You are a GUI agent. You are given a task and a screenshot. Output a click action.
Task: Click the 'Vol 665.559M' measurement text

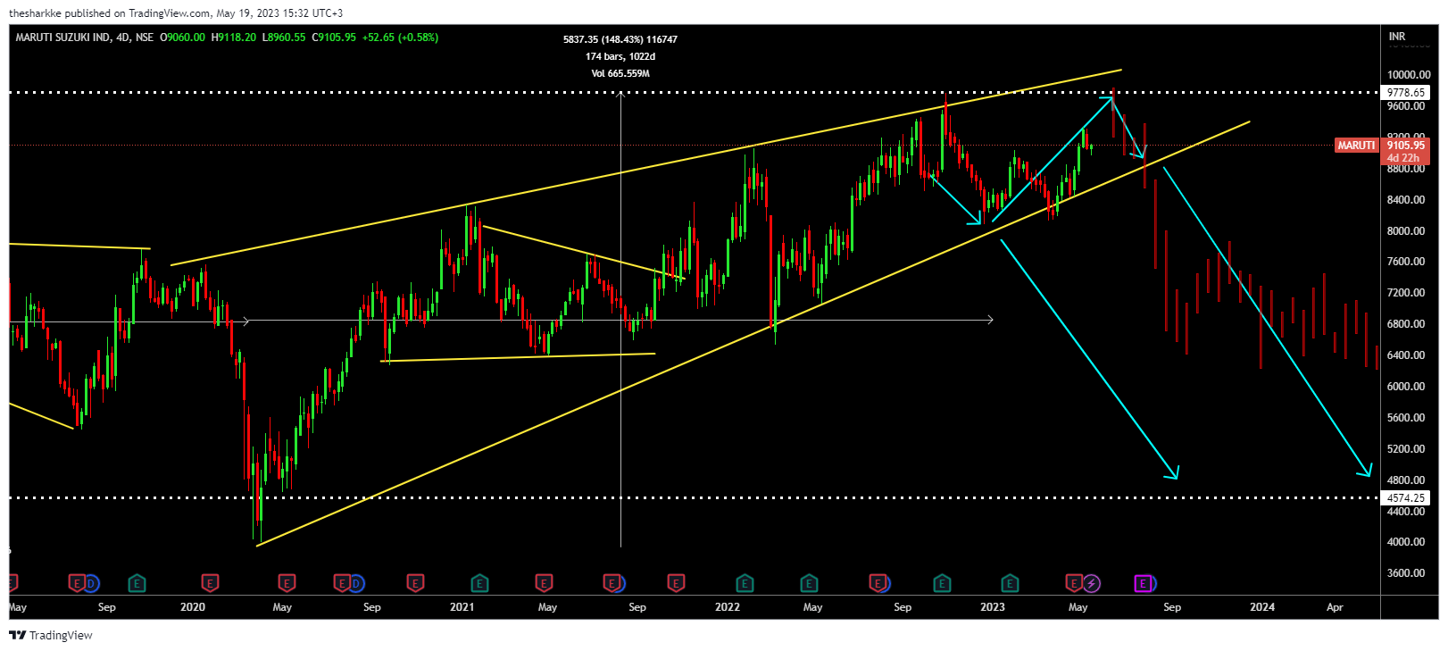pyautogui.click(x=620, y=73)
